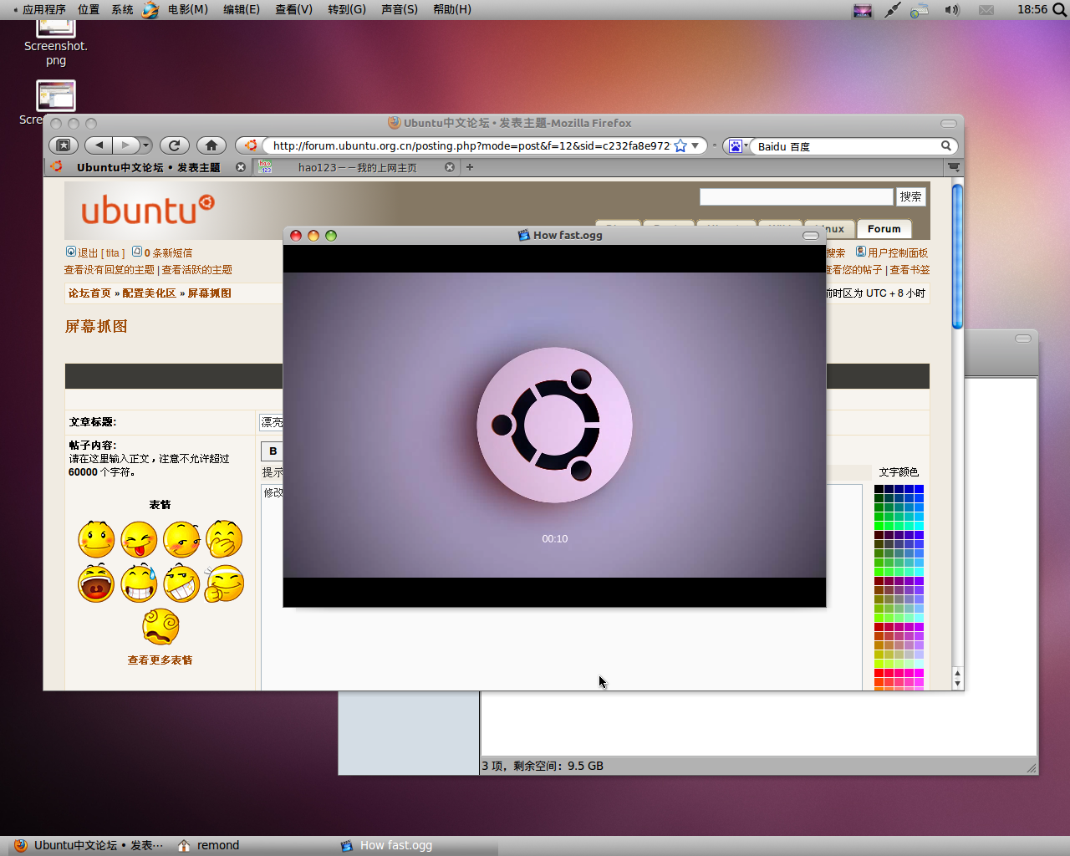Image resolution: width=1070 pixels, height=856 pixels.
Task: Click the Ubuntu site identity icon in address bar
Action: [250, 145]
